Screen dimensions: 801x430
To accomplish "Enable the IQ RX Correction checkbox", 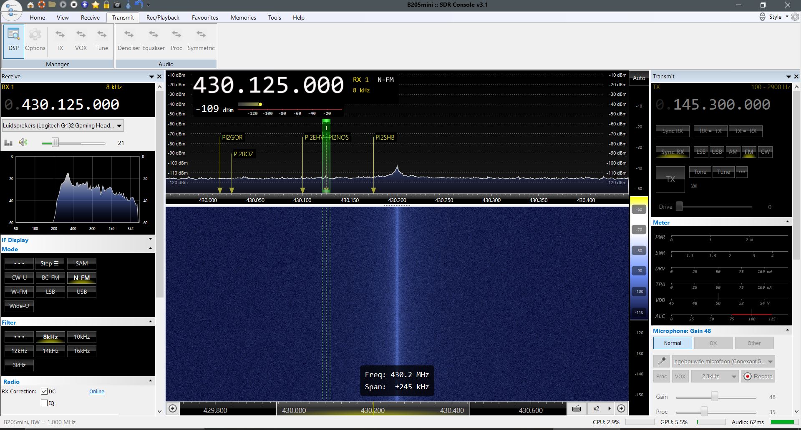I will click(44, 403).
